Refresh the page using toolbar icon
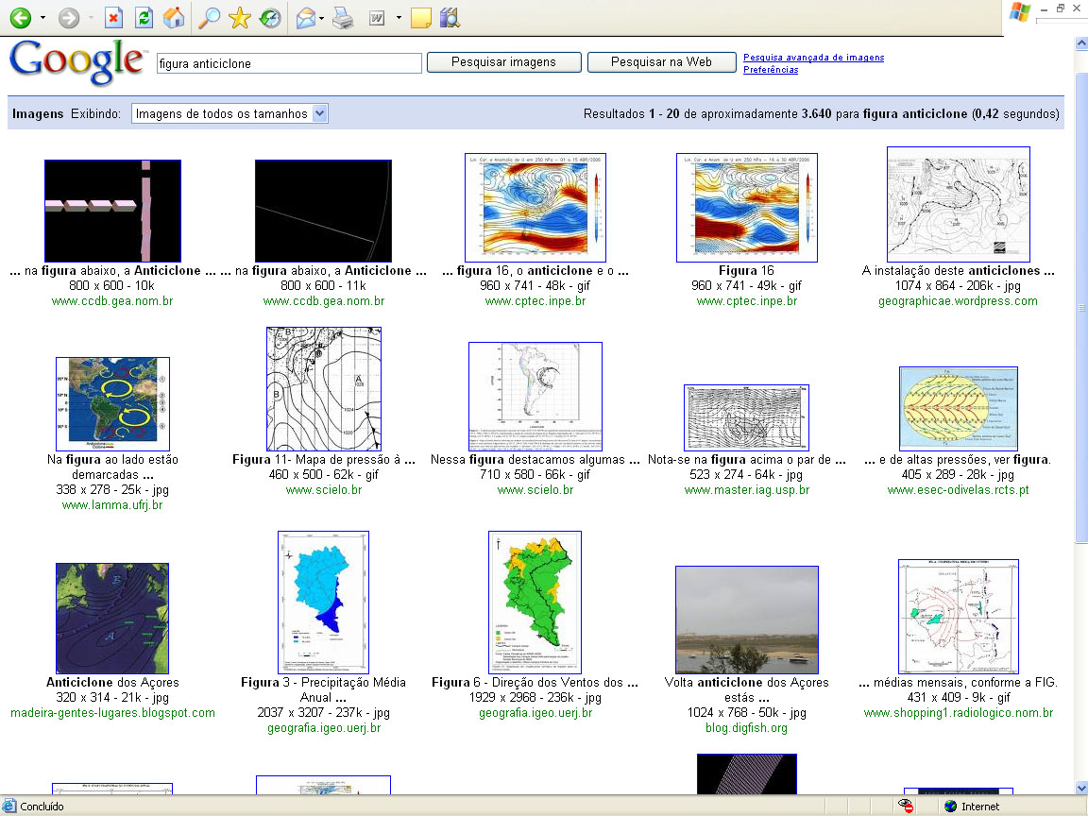The width and height of the screenshot is (1088, 816). click(x=144, y=18)
